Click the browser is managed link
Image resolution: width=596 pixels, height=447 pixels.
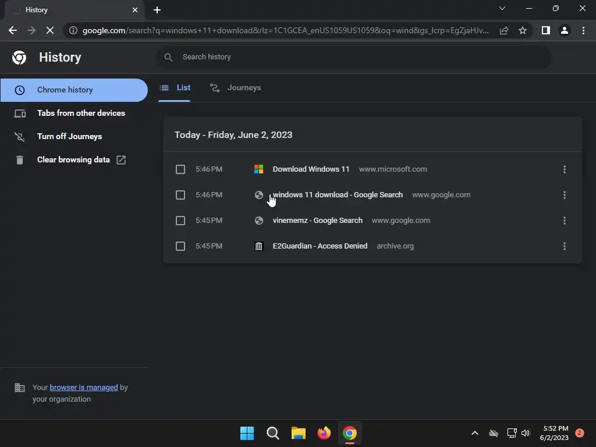tap(84, 387)
